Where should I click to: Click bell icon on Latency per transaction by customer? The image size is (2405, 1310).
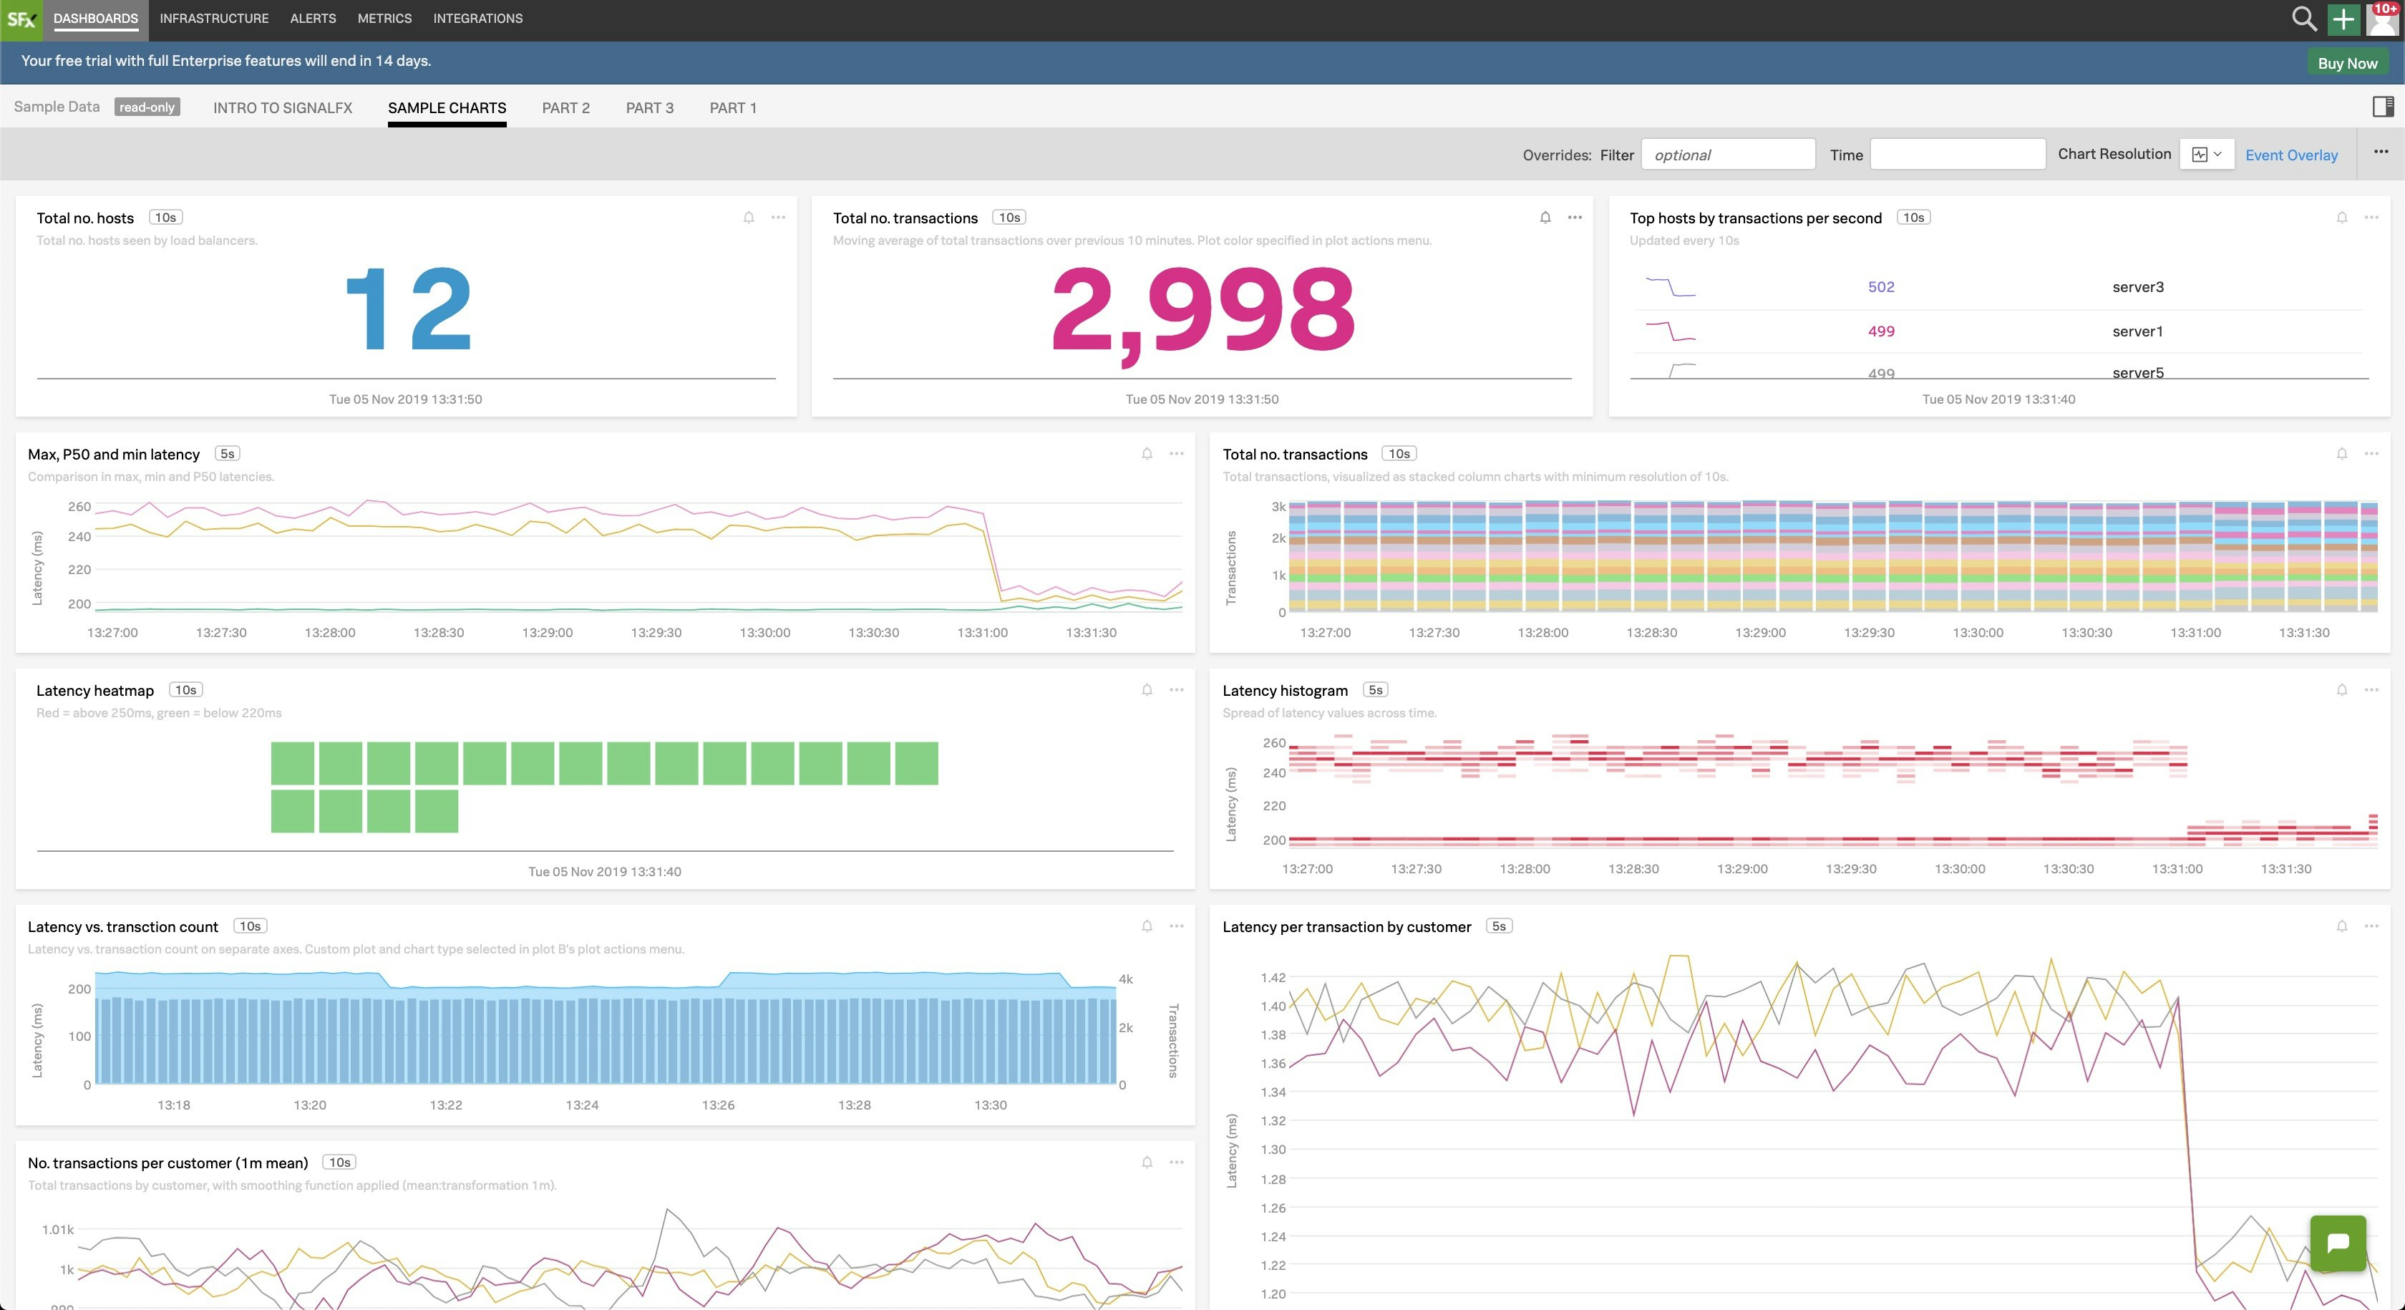point(2341,926)
